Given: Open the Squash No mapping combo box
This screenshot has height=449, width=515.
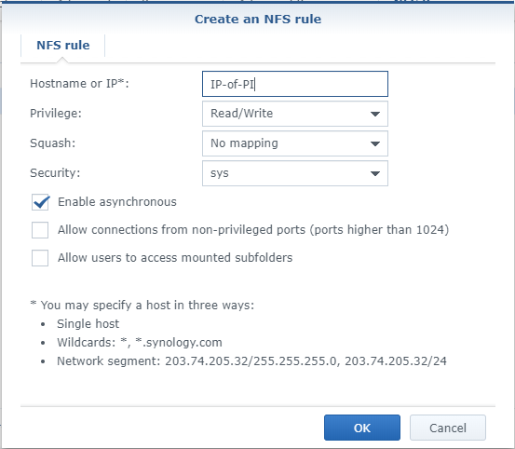Looking at the screenshot, I should click(x=295, y=143).
